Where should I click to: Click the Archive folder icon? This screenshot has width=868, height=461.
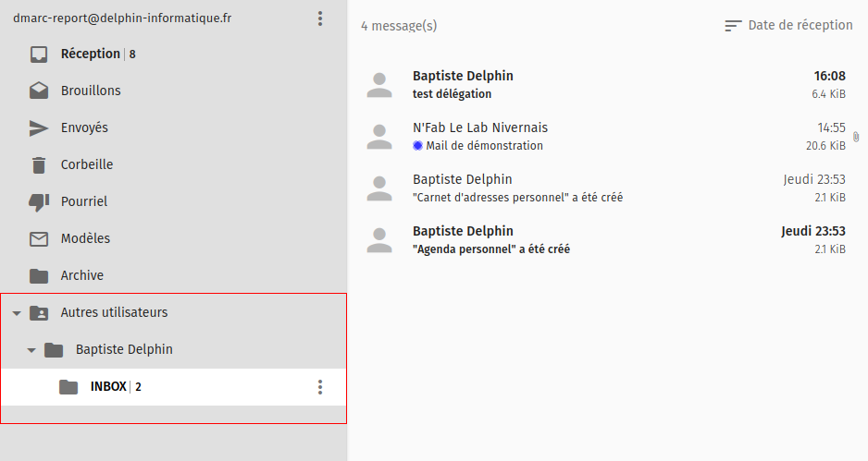(x=39, y=276)
